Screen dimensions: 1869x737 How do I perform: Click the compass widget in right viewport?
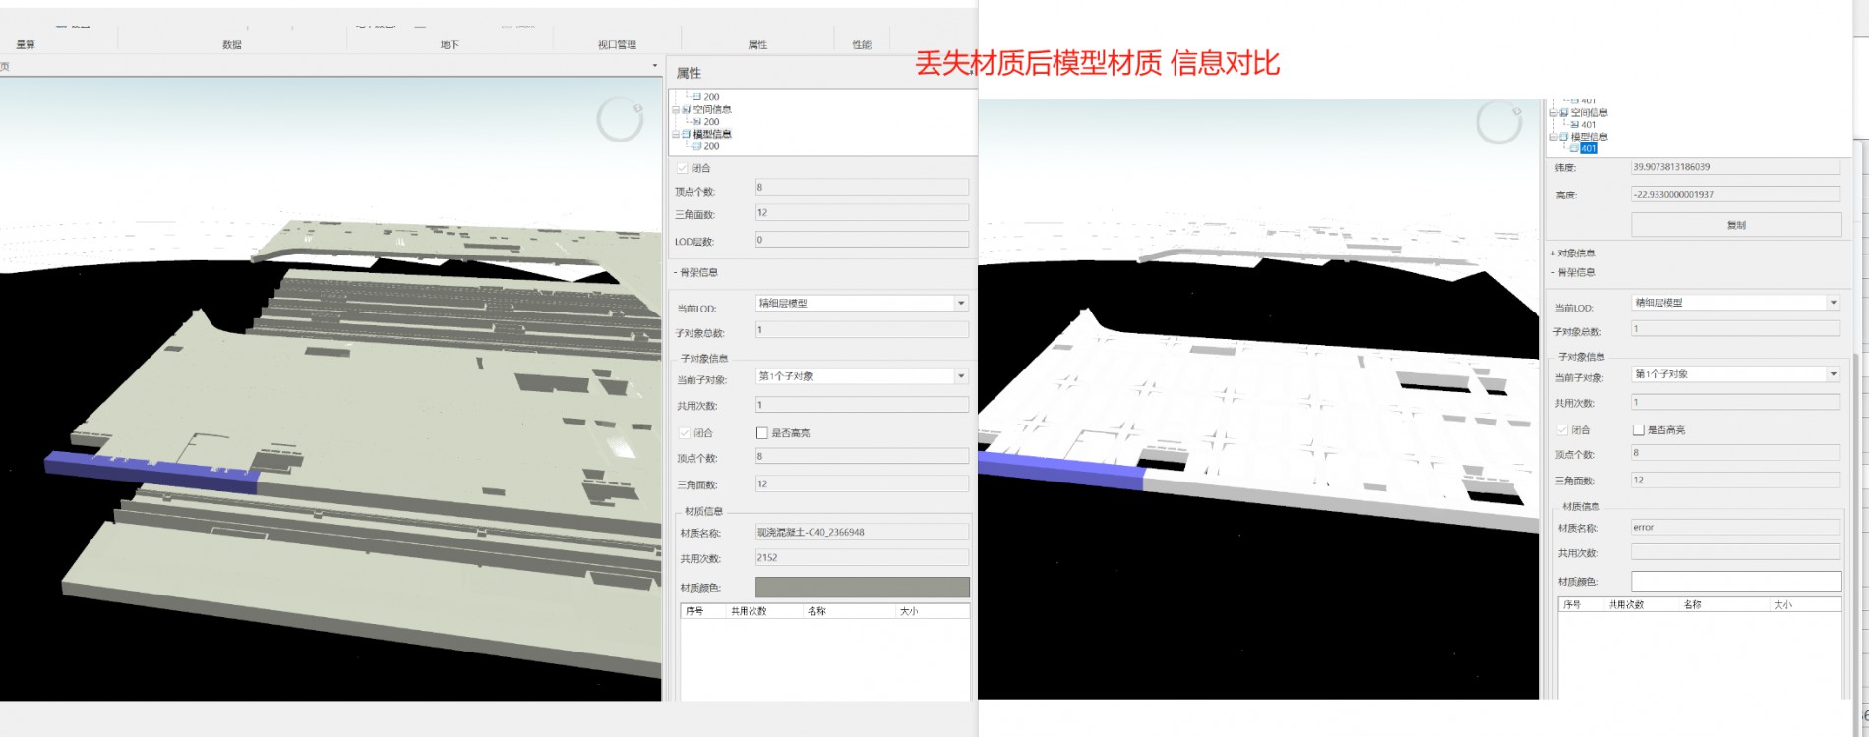pyautogui.click(x=1499, y=123)
